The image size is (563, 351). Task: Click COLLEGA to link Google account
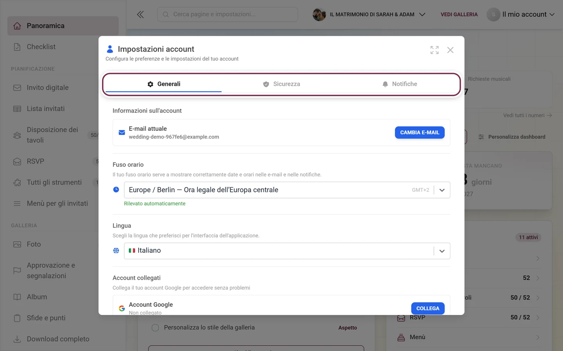[x=428, y=308]
